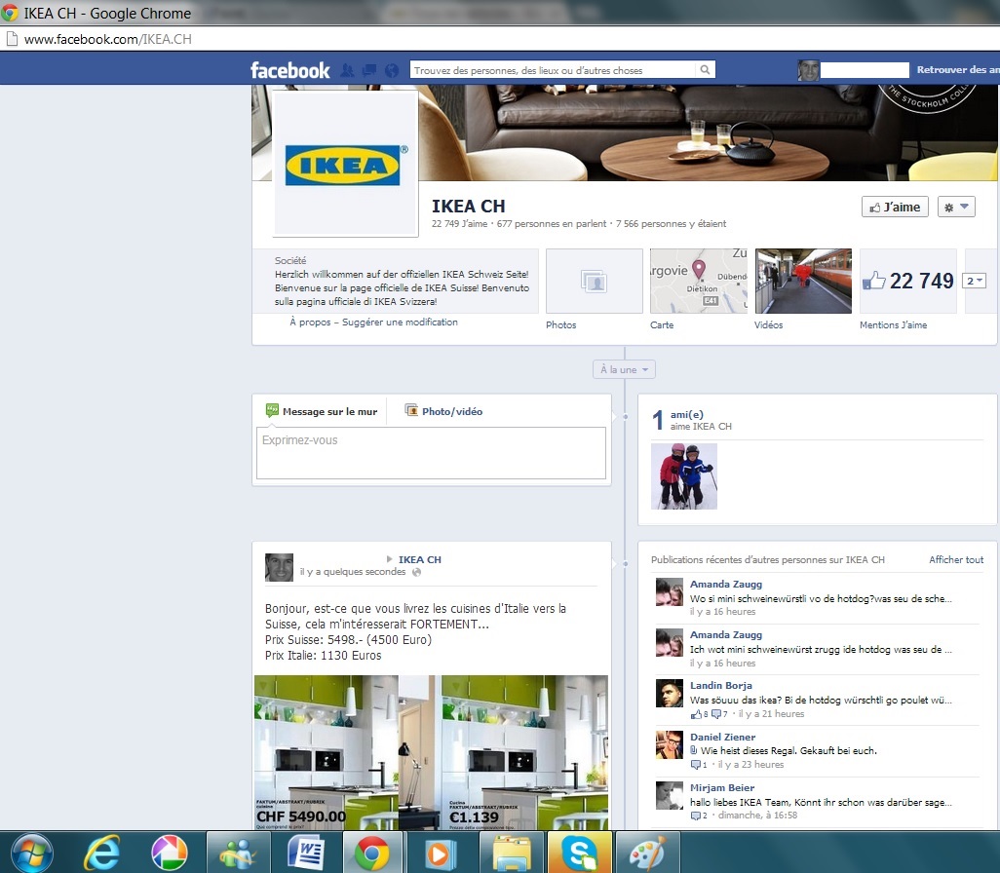Click the Chrome taskbar icon
The width and height of the screenshot is (1000, 873).
click(372, 853)
